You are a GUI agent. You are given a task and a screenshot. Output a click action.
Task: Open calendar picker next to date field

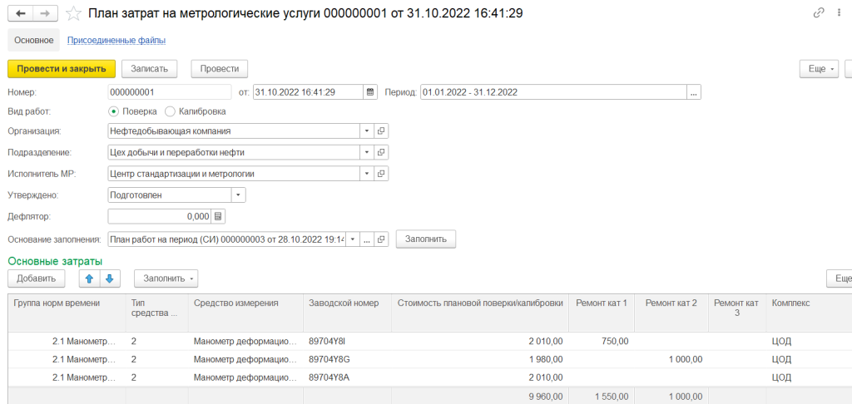(x=370, y=92)
